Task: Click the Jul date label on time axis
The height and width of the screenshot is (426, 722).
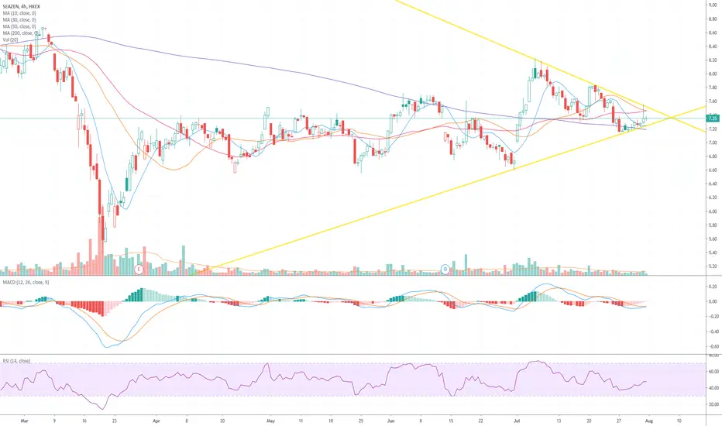Action: 517,421
